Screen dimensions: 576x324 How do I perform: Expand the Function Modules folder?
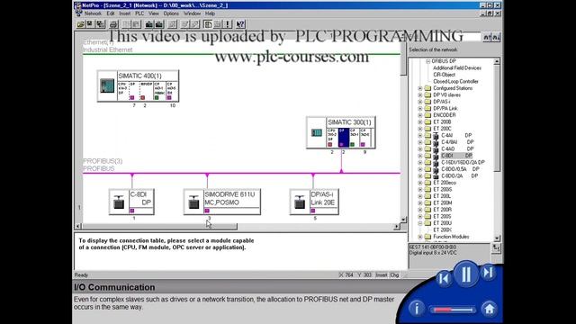coord(420,237)
